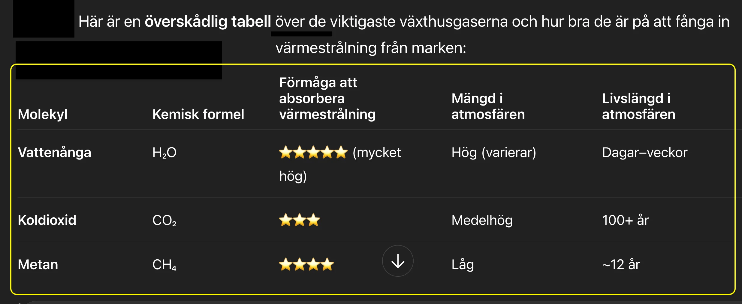Click the Kemisk formel column header
Image resolution: width=742 pixels, height=304 pixels.
198,114
